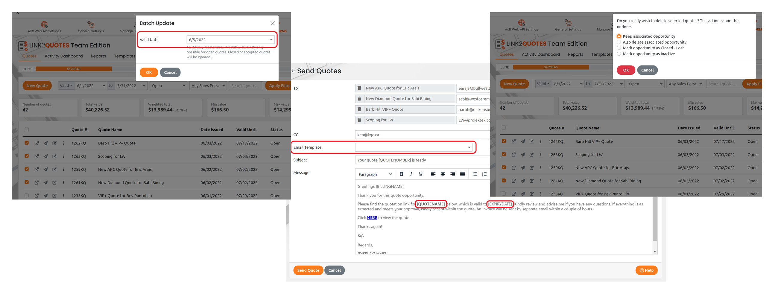Open Activity Dashboard tab in right window
This screenshot has width=778, height=288.
point(541,54)
